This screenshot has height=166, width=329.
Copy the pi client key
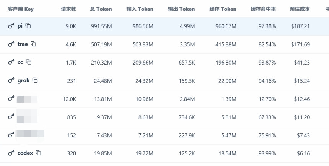pos(28,26)
